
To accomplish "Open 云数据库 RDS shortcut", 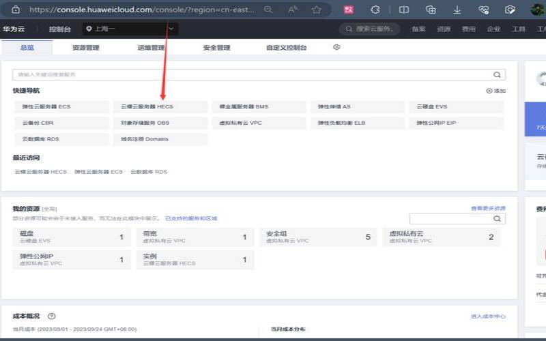I will tap(62, 139).
